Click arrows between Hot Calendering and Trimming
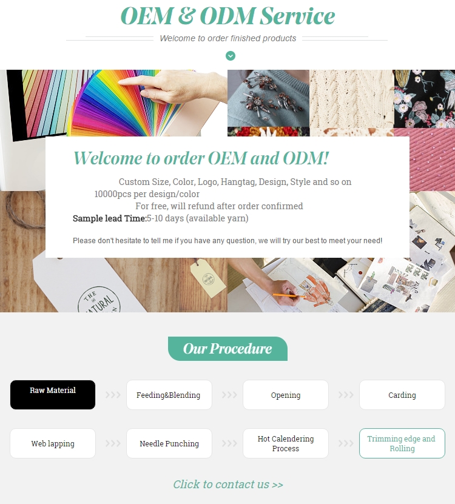Viewport: 455px width, 504px height. [x=346, y=443]
